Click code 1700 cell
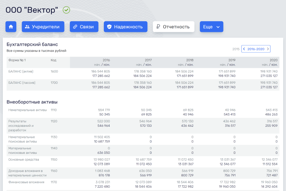This screenshot has width=286, height=191. tap(54, 83)
